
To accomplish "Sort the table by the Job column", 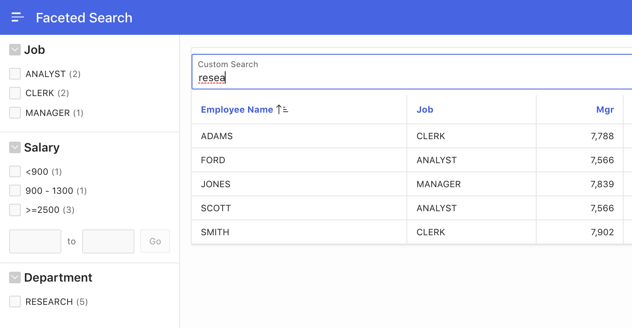I will coord(425,109).
